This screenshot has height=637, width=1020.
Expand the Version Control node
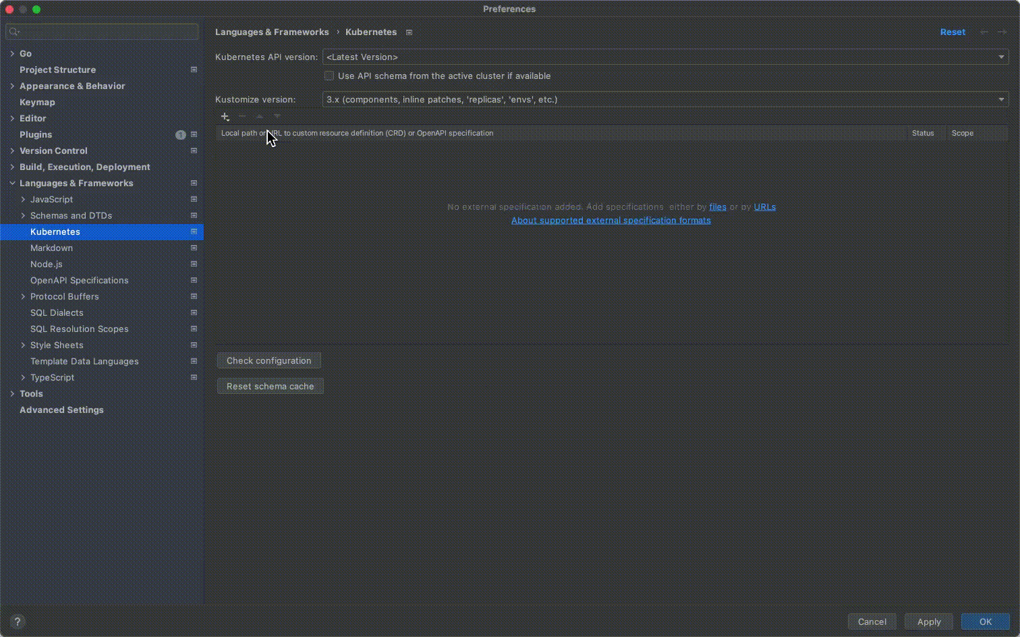12,150
